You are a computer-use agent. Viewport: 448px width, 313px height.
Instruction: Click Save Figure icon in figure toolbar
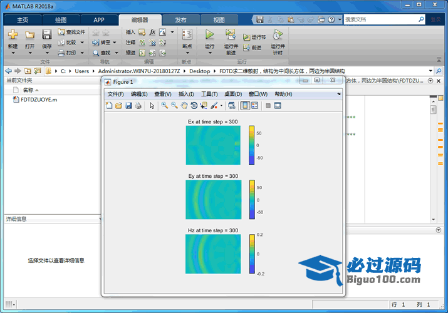(128, 106)
